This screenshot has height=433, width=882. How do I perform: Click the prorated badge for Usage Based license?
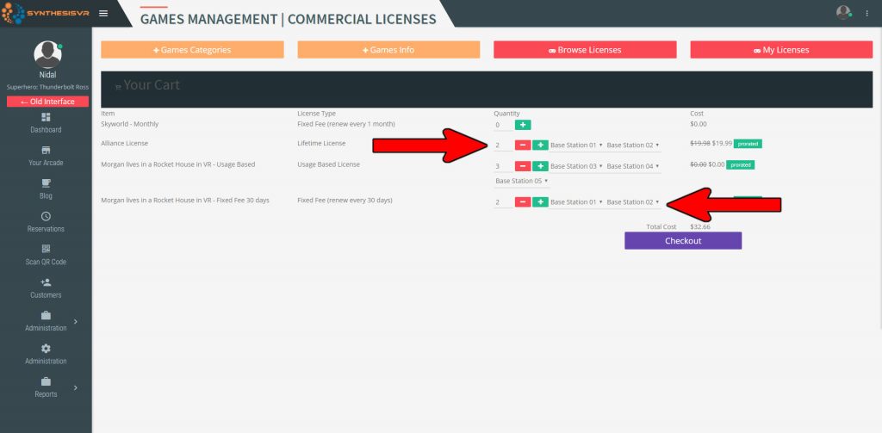point(740,164)
